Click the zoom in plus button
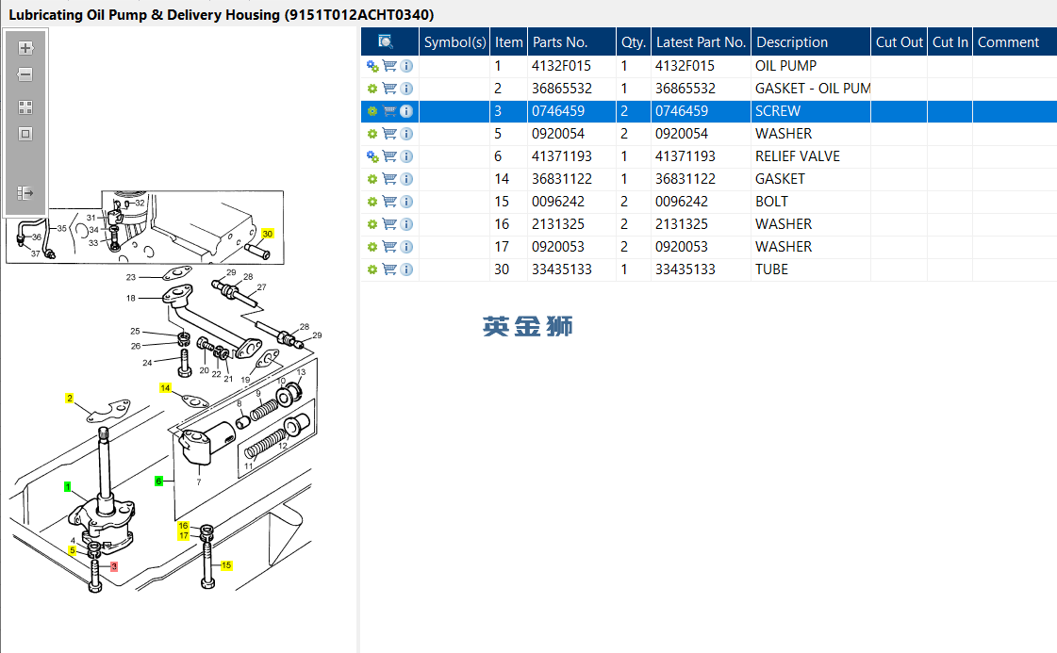Viewport: 1057px width, 653px height. click(25, 48)
